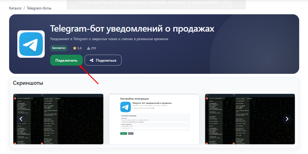The width and height of the screenshot is (308, 154).
Task: Show the previous screenshot with the left arrow
Action: [21, 119]
